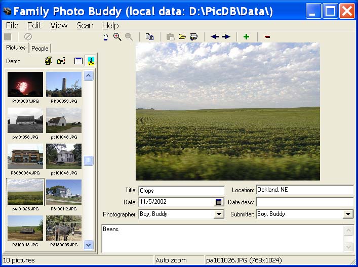Select the P1010007.JPG fireworks thumbnail
The height and width of the screenshot is (267, 358).
point(25,84)
